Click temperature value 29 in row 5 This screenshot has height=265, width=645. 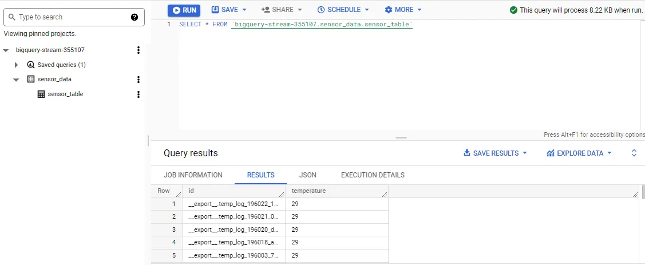(x=295, y=255)
